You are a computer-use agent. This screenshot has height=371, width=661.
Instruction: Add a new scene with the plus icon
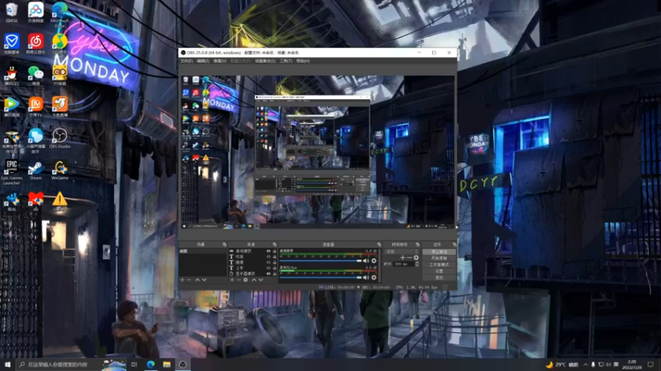[183, 279]
